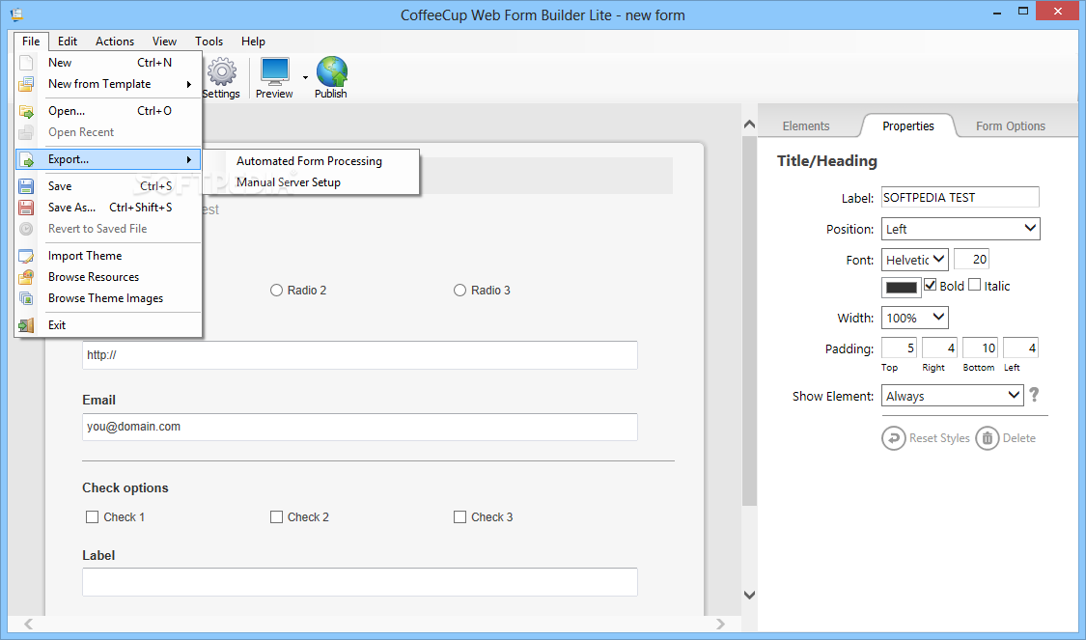
Task: Click the Import Theme icon
Action: pos(26,256)
